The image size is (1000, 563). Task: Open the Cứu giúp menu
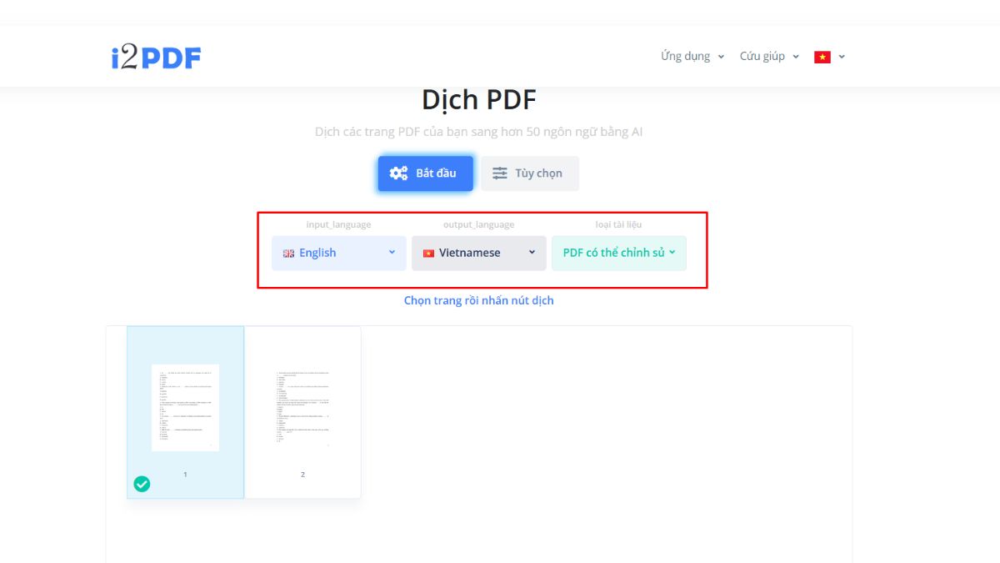click(x=769, y=57)
